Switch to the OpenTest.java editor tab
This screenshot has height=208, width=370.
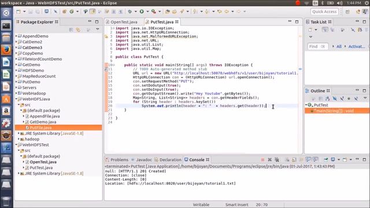coord(124,22)
